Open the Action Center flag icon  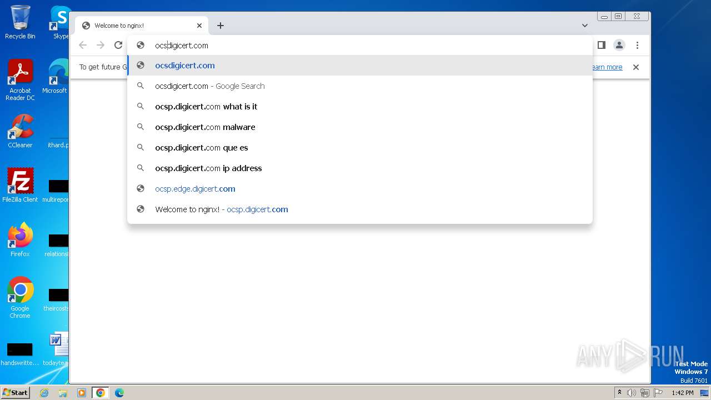658,393
